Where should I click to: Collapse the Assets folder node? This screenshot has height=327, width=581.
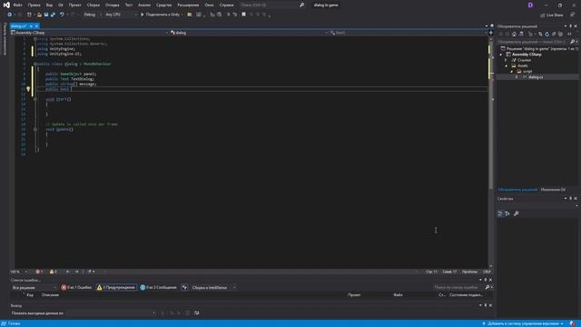click(507, 65)
